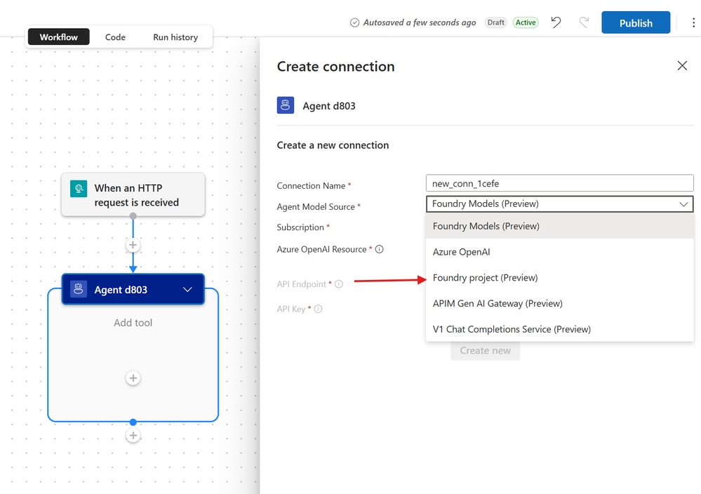The image size is (701, 494).
Task: Add a step below the agent
Action: (133, 435)
